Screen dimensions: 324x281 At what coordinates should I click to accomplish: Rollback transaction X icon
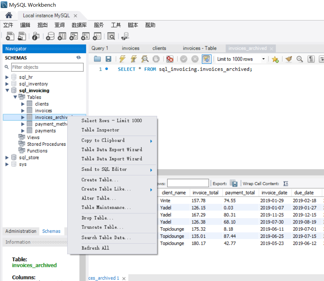[x=195, y=59]
